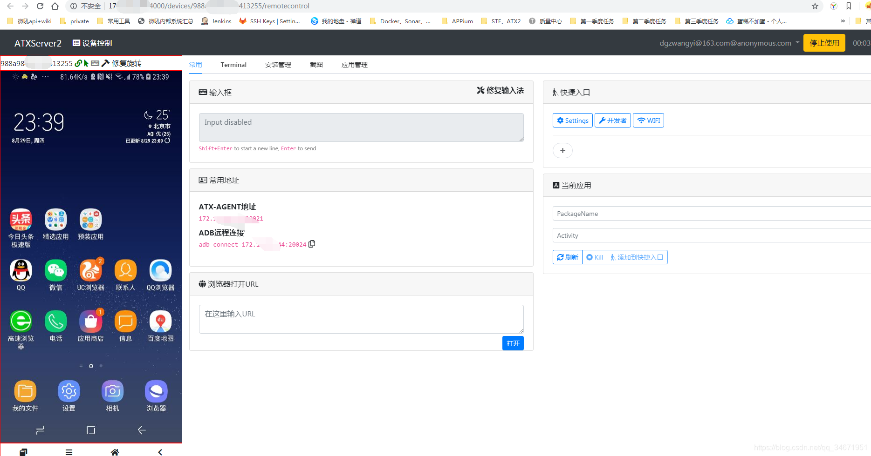Click 修复旋转 hammer icon to fix rotation

(x=105, y=63)
